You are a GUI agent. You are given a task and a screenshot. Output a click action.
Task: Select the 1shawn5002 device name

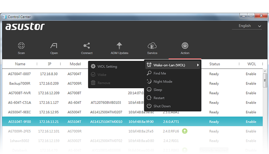(20, 141)
